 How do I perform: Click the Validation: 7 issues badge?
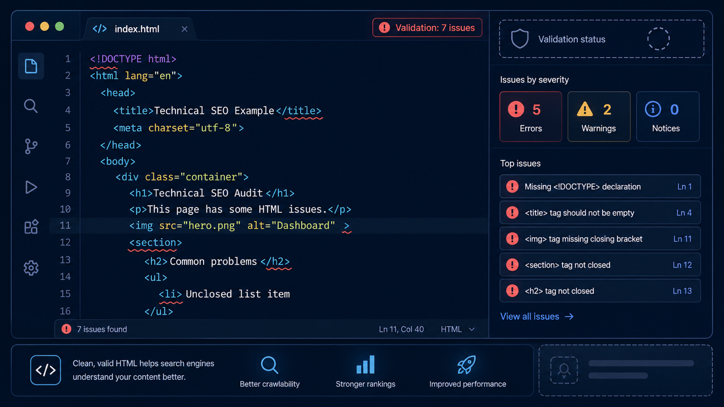(x=427, y=28)
